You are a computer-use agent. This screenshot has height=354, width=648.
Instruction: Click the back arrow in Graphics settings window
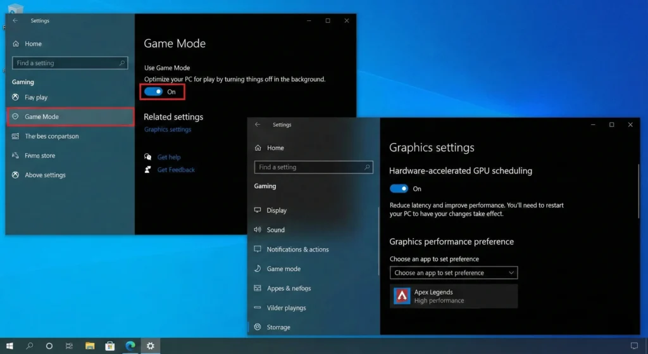[x=258, y=125]
